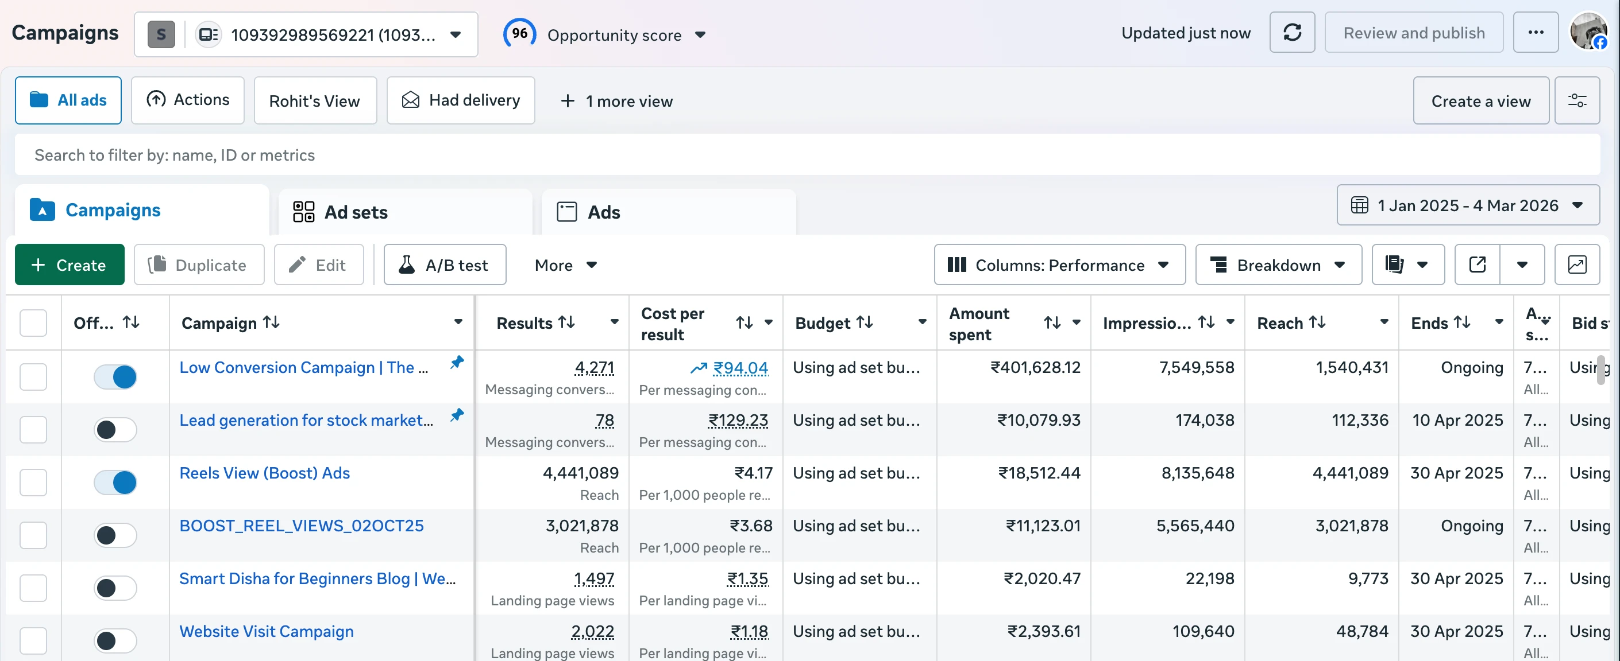
Task: Enable the BOOST_REEL_VIEWS_02OCT25 campaign toggle
Action: click(x=115, y=535)
